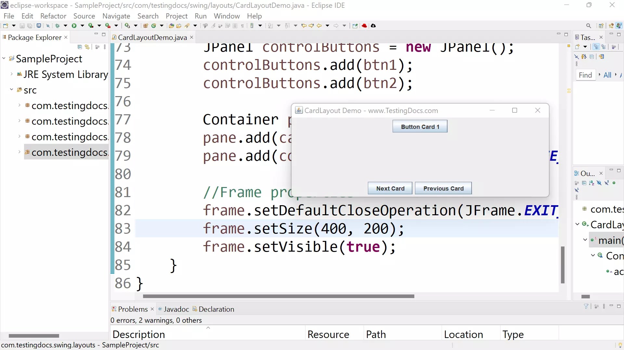
Task: Switch to the Javadoc tab
Action: (x=176, y=309)
